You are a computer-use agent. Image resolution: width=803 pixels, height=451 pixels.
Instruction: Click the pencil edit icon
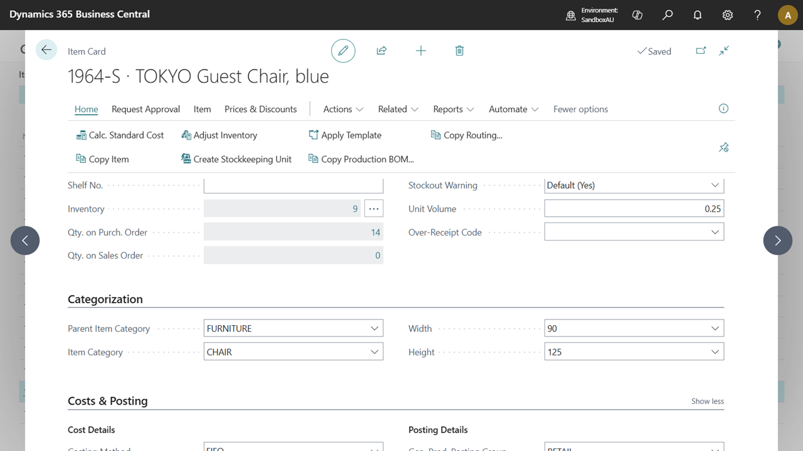pos(343,51)
